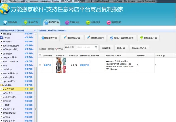Image resolution: width=176 pixels, height=122 pixels.
Task: Tick the 全选 select-all checkbox
Action: [x=40, y=48]
